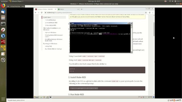Select the VMware Player dock icon
The image size is (182, 102).
[3, 48]
